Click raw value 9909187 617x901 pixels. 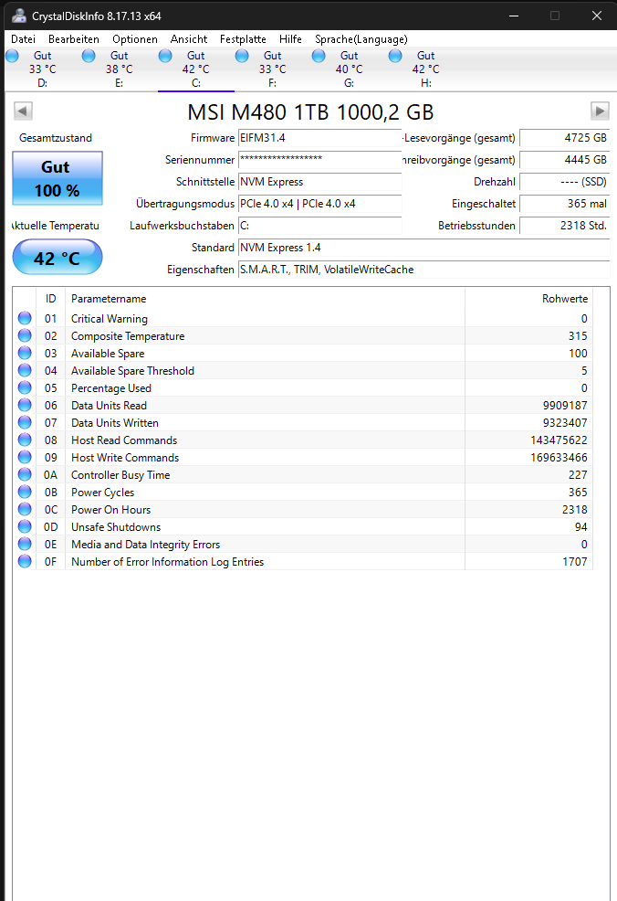(x=565, y=405)
